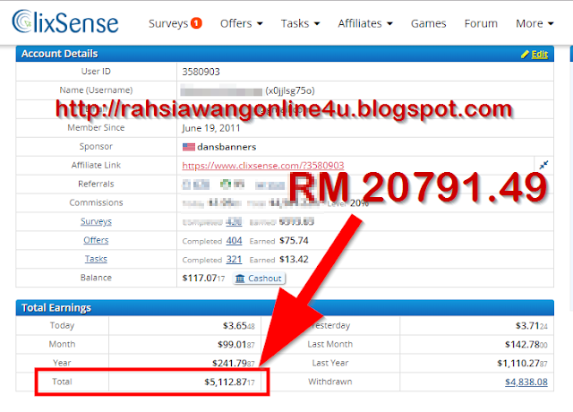Expand the Tasks dropdown menu
The image size is (573, 412).
(x=300, y=23)
